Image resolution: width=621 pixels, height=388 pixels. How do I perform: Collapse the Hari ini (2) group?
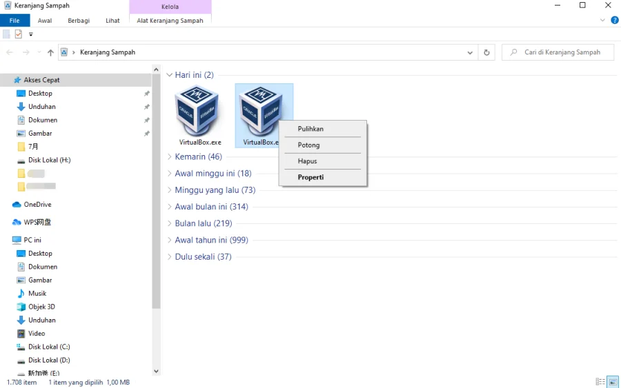tap(170, 74)
